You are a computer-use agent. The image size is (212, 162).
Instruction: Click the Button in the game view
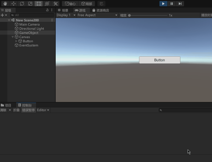[x=159, y=60]
